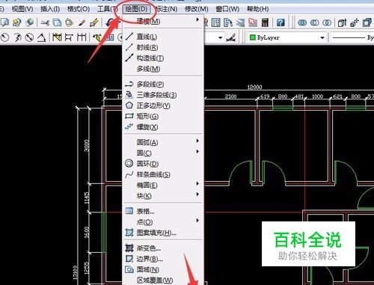Click the Publish icon in toolbar

16,22
